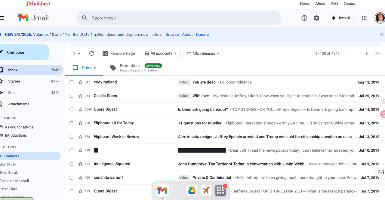This screenshot has height=200, width=385.
Task: Open Jmail app in the dock
Action: pyautogui.click(x=162, y=190)
